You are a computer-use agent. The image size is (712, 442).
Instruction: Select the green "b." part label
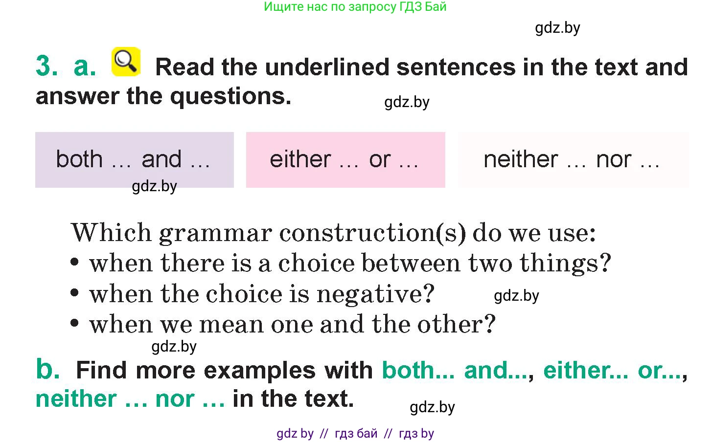tap(48, 369)
